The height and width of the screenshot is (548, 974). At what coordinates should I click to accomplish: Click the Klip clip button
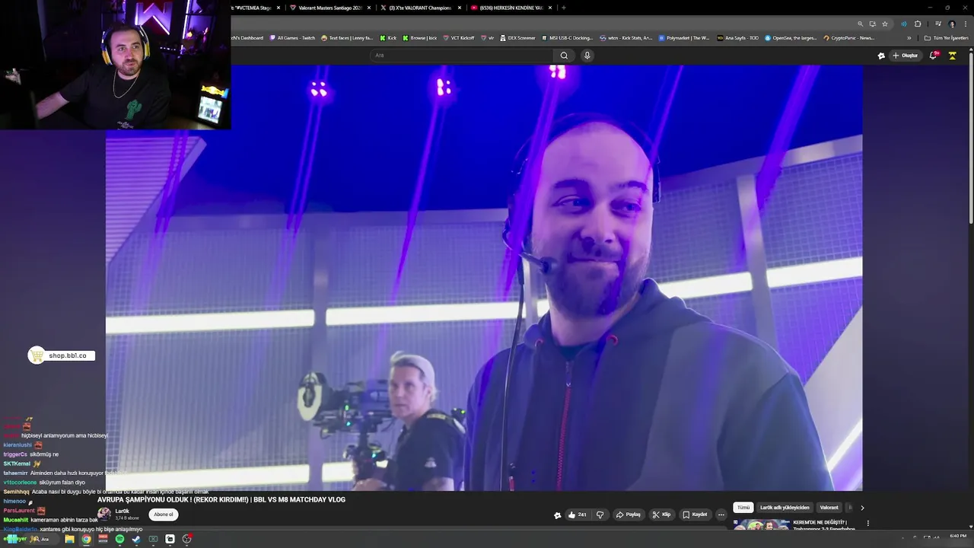(662, 515)
